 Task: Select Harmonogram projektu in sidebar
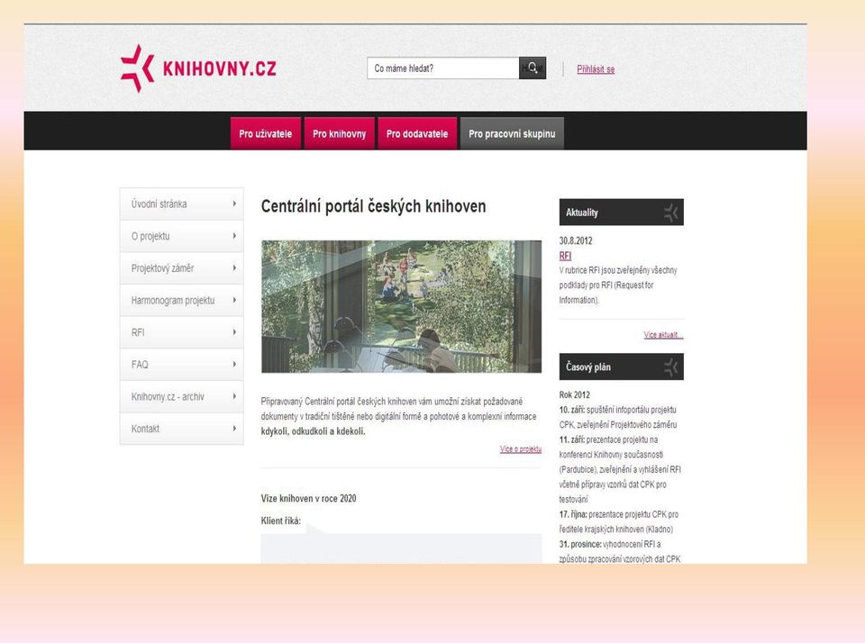[181, 300]
